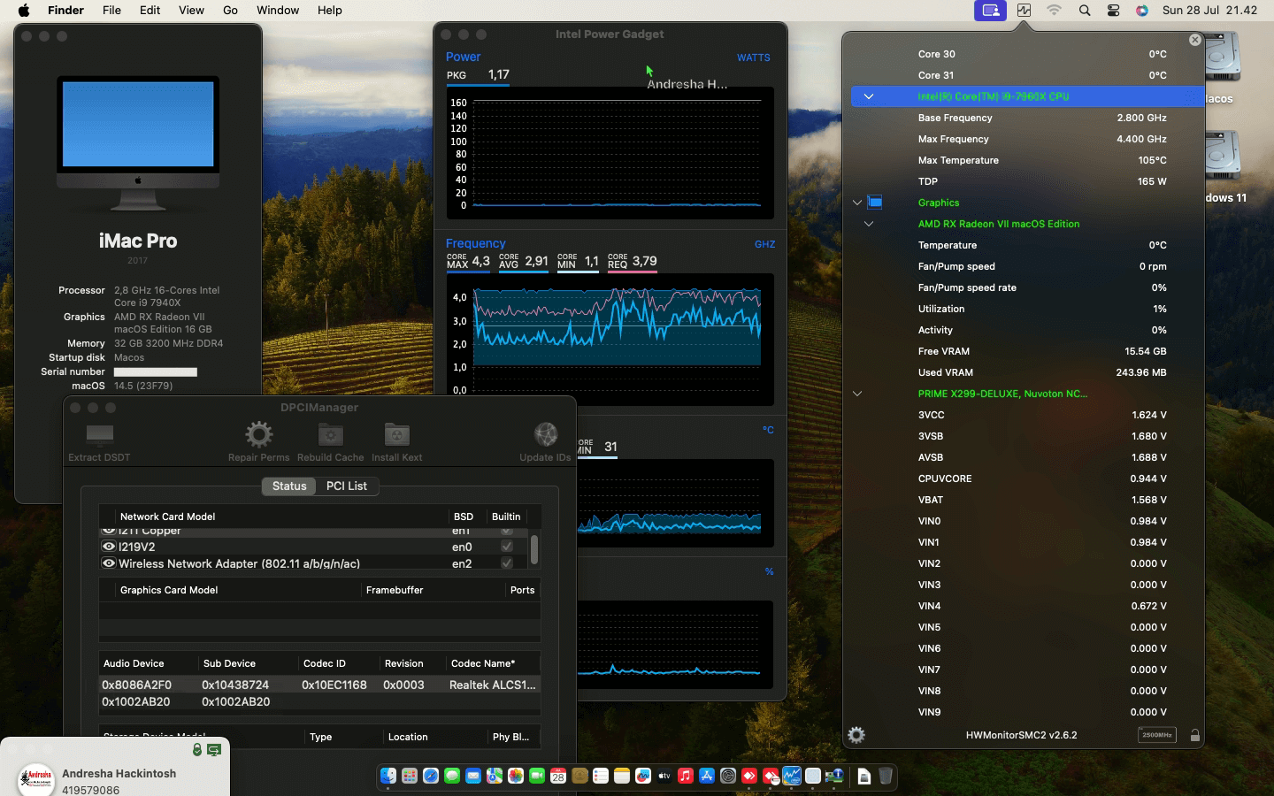The width and height of the screenshot is (1274, 796).
Task: Click network card list scrollbar
Action: point(534,549)
